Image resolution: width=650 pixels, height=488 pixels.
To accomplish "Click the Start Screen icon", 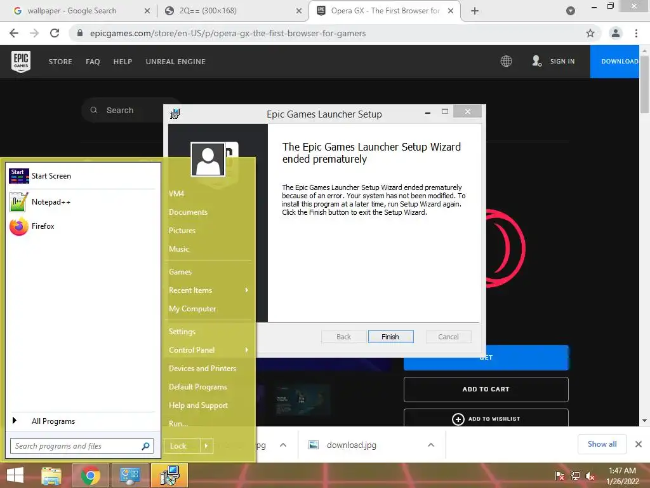I will point(18,176).
